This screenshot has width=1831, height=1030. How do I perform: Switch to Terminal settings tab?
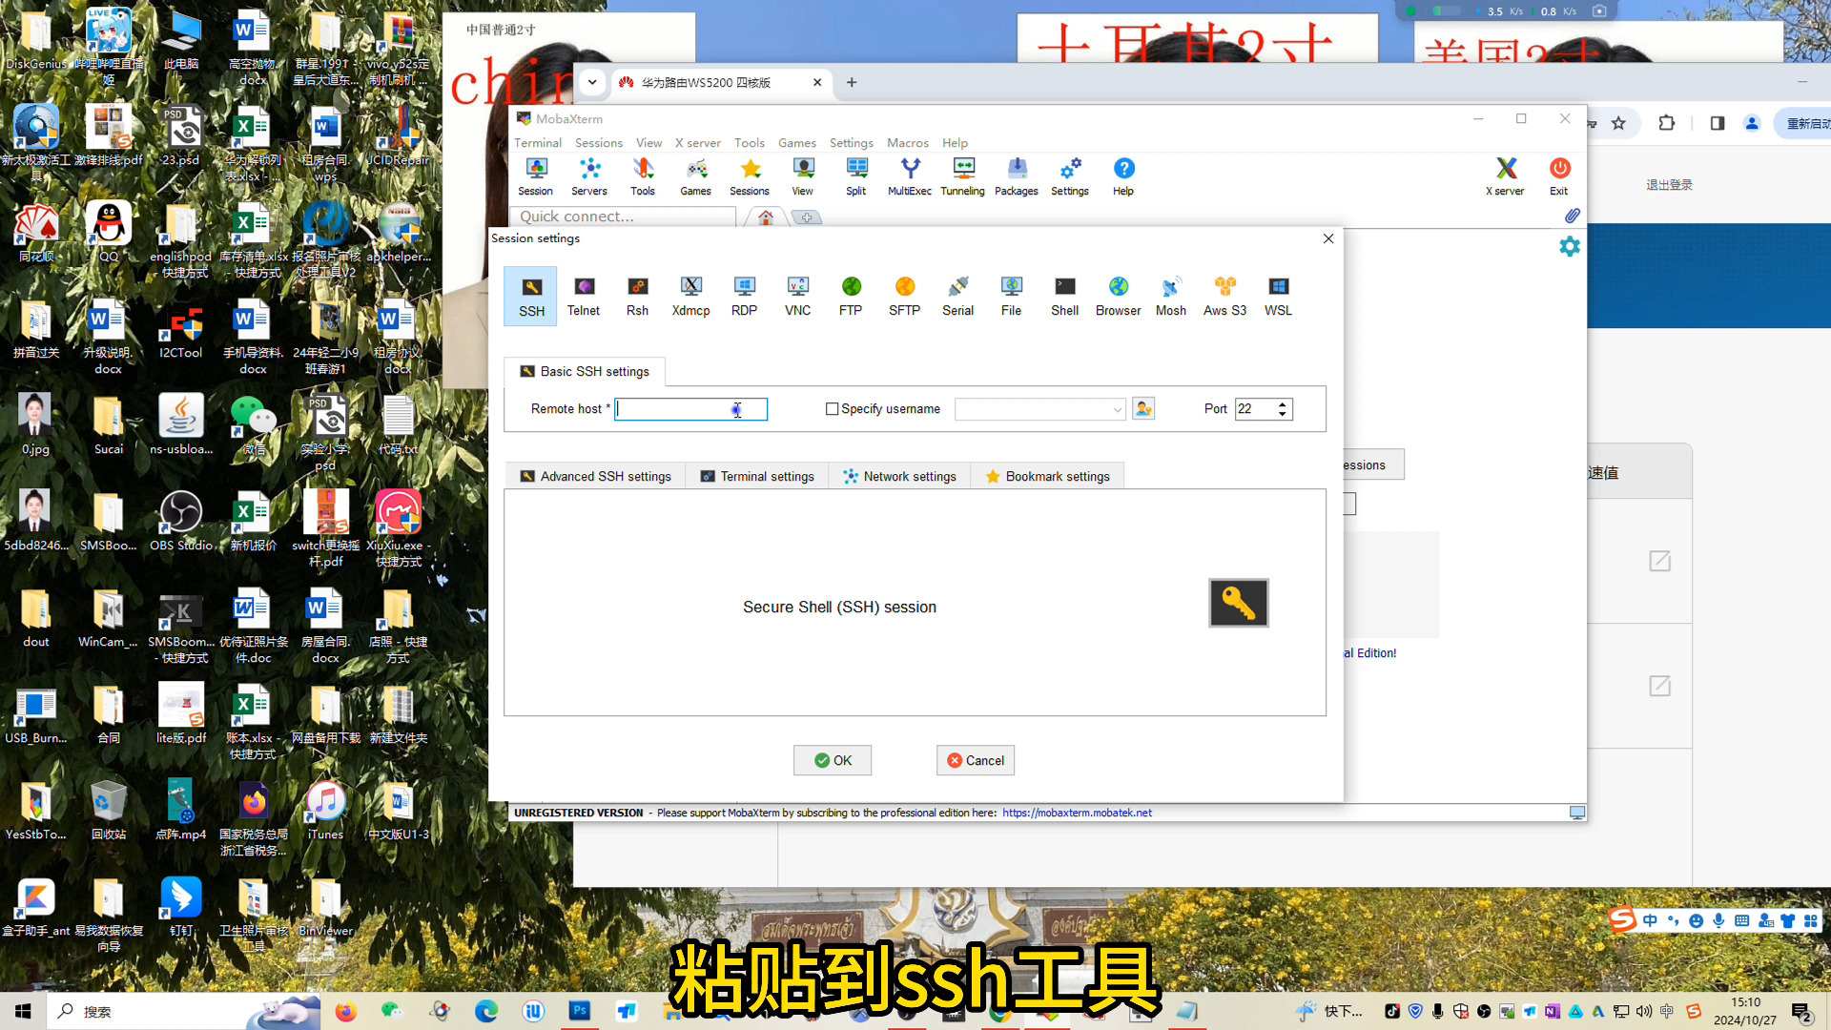[x=757, y=476]
